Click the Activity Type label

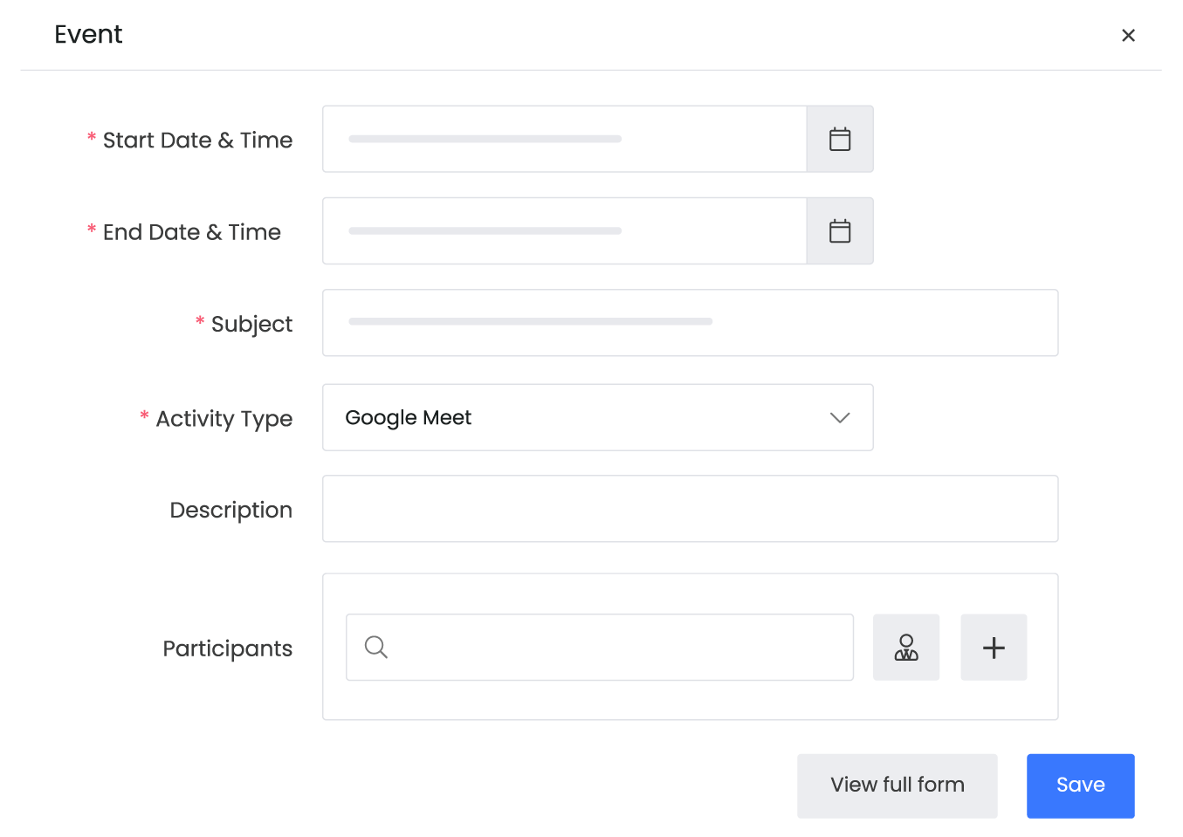tap(224, 419)
